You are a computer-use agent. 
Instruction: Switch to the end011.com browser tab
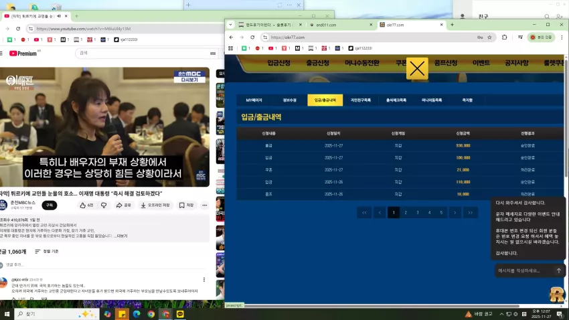click(x=340, y=25)
